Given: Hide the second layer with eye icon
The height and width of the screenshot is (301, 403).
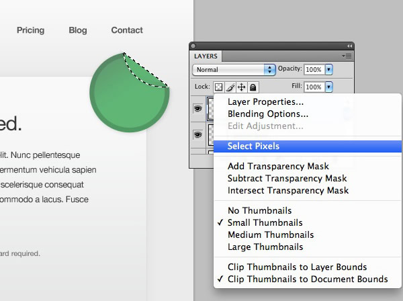Looking at the screenshot, I should click(197, 134).
